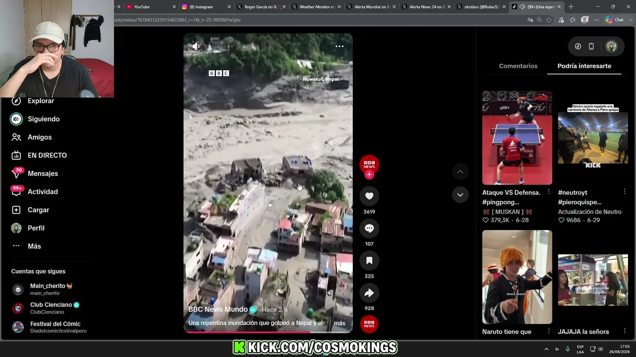Open the ESP LAA keyboard language selector

click(580, 349)
